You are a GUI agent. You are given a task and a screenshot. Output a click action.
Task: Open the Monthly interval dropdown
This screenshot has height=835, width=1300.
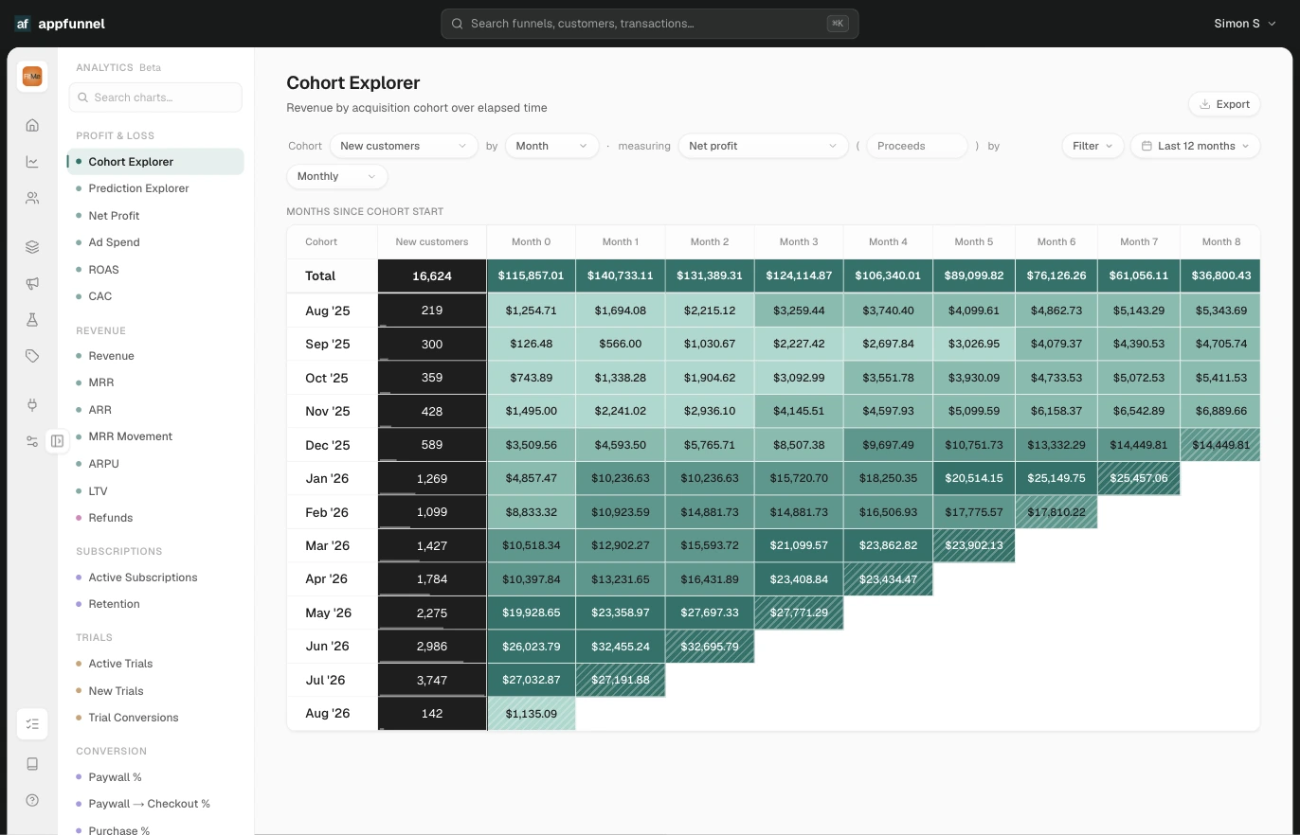click(x=337, y=176)
